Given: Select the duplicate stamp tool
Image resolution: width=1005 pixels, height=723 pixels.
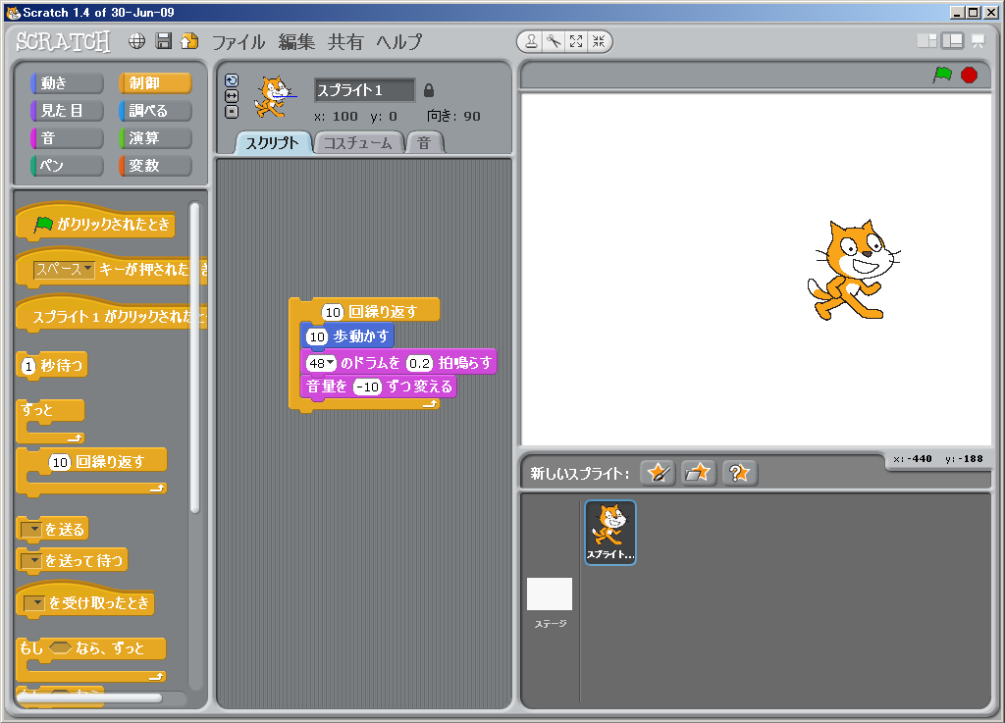Looking at the screenshot, I should [x=531, y=41].
